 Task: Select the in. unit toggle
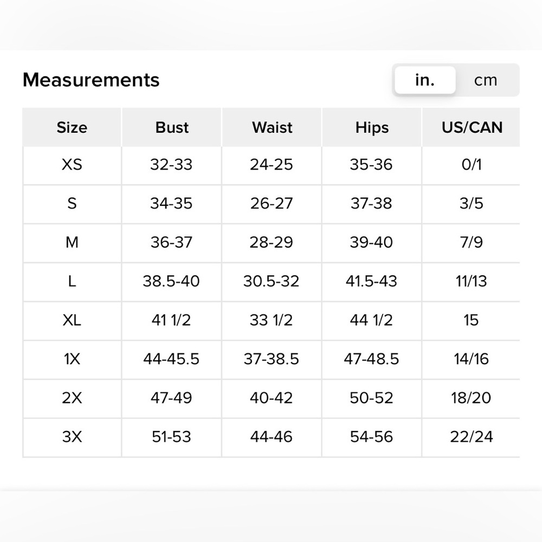pyautogui.click(x=425, y=80)
